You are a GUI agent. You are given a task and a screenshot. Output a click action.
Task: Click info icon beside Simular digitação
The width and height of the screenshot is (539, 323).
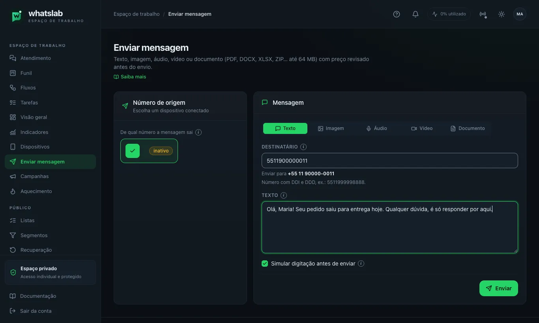click(x=361, y=264)
